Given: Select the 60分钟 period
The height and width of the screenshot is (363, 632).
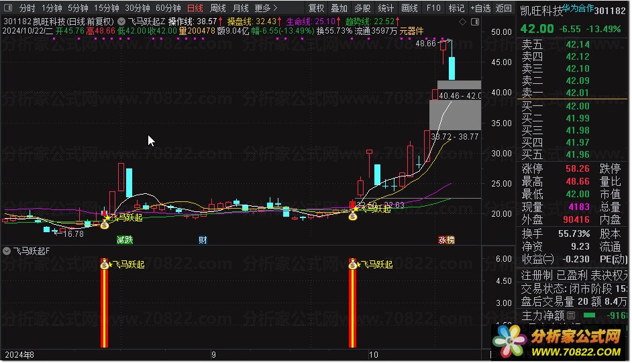Looking at the screenshot, I should 168,8.
